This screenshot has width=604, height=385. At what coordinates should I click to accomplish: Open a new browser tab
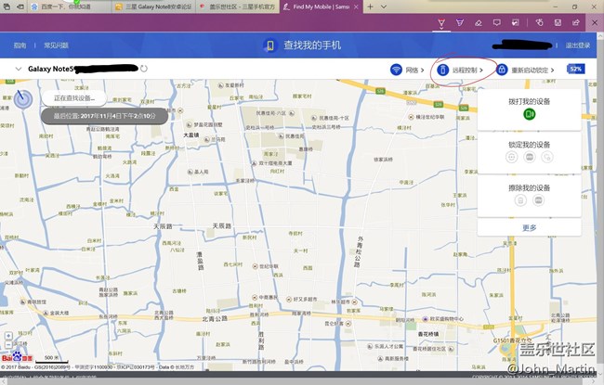pyautogui.click(x=370, y=6)
